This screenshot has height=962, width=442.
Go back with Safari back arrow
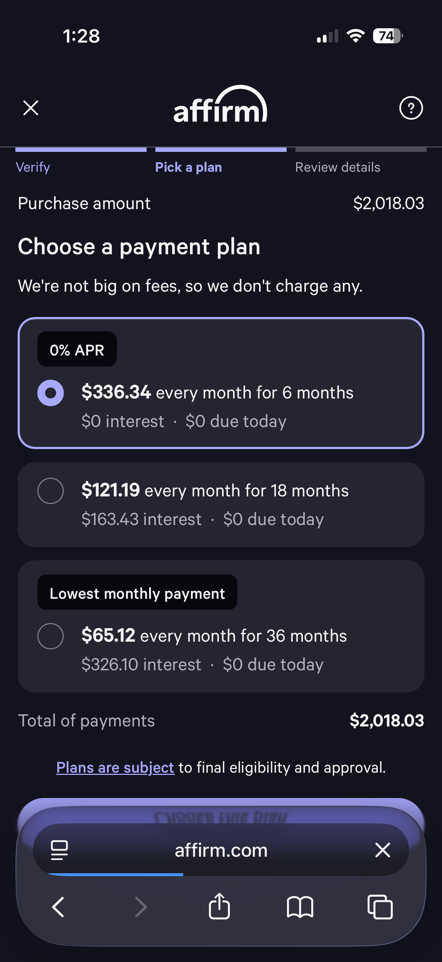coord(58,907)
